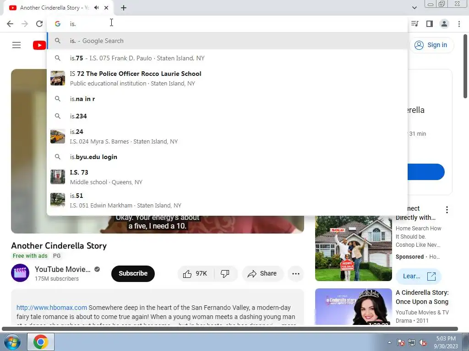469x351 pixels.
Task: Select the 'is.na in r' suggestion
Action: pos(227,99)
